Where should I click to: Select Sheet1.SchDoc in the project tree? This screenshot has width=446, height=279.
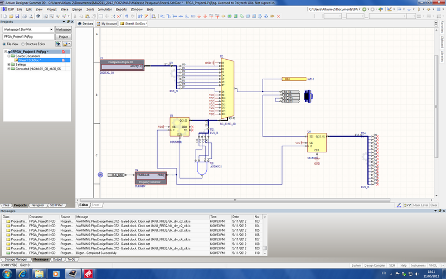click(x=30, y=60)
